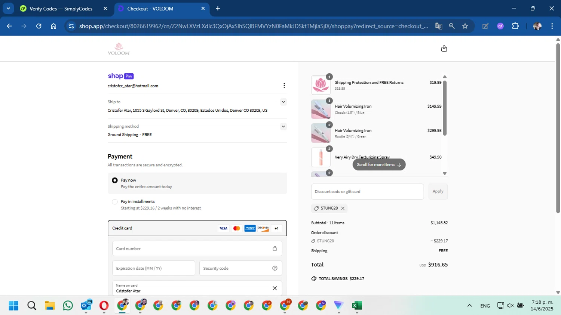Reload the checkout page
561x315 pixels.
39,26
